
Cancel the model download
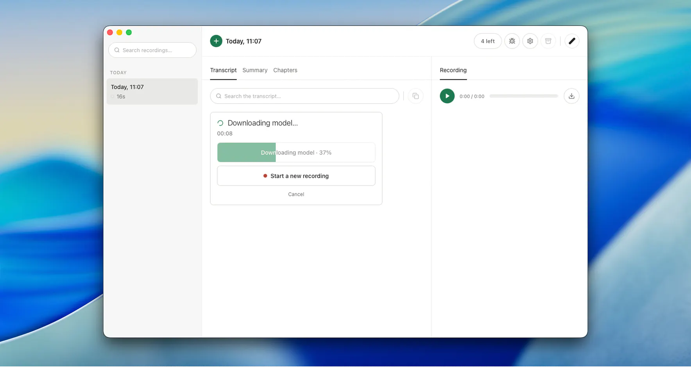(296, 194)
